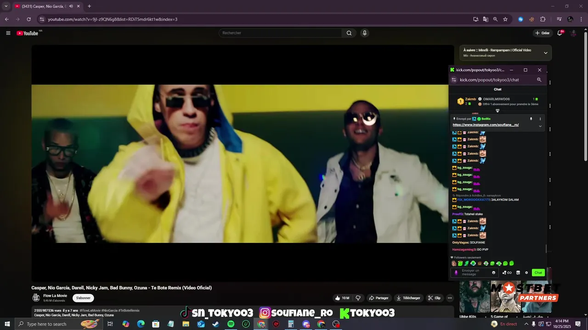Go back in browser history
The height and width of the screenshot is (330, 588).
click(x=6, y=19)
